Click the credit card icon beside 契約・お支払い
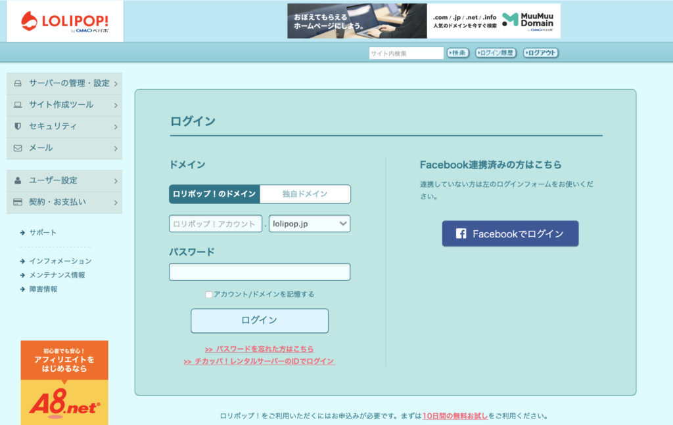673x425 pixels. click(x=18, y=202)
